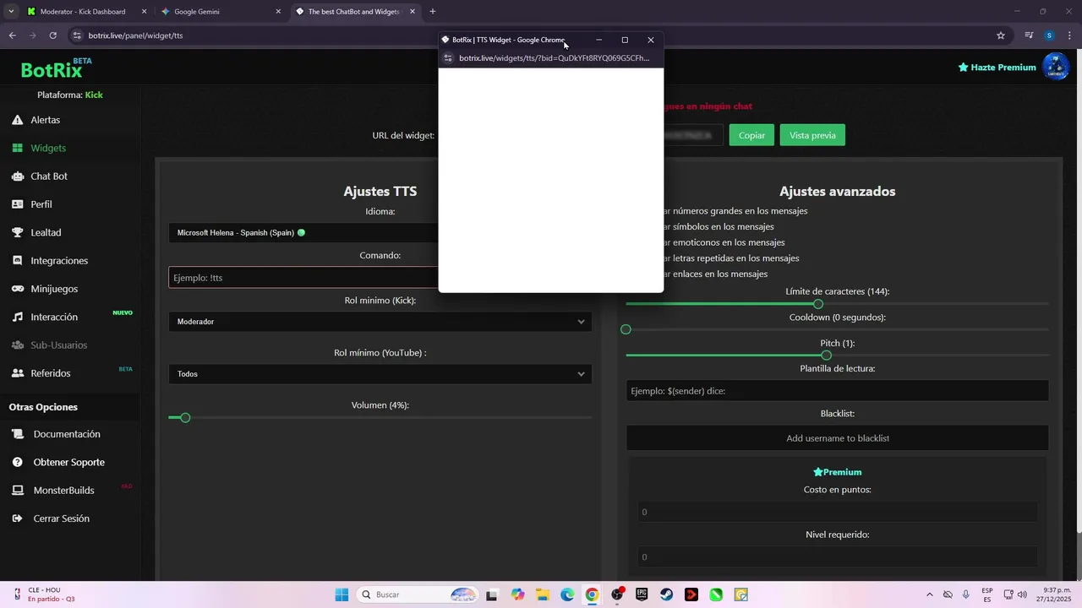The image size is (1082, 608).
Task: Click the Windows taskbar Buscar box
Action: click(418, 594)
